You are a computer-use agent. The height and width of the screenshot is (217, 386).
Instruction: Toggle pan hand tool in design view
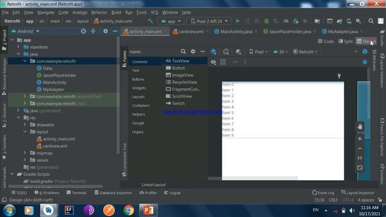359,127
